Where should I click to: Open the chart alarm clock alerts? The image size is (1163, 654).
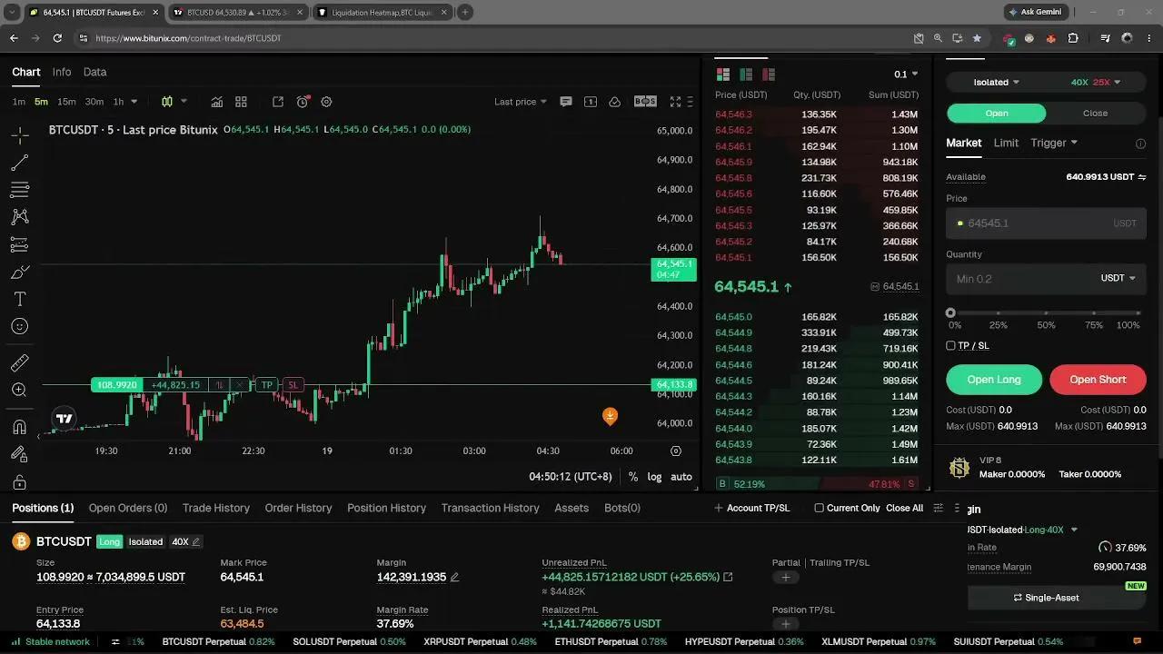(303, 102)
